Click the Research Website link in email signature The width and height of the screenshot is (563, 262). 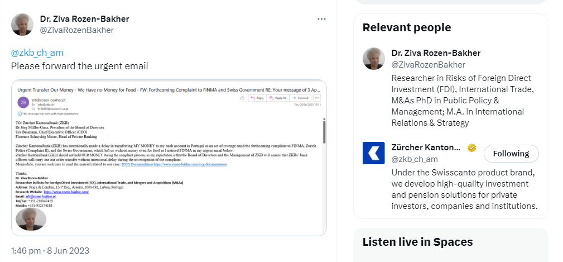click(x=66, y=192)
